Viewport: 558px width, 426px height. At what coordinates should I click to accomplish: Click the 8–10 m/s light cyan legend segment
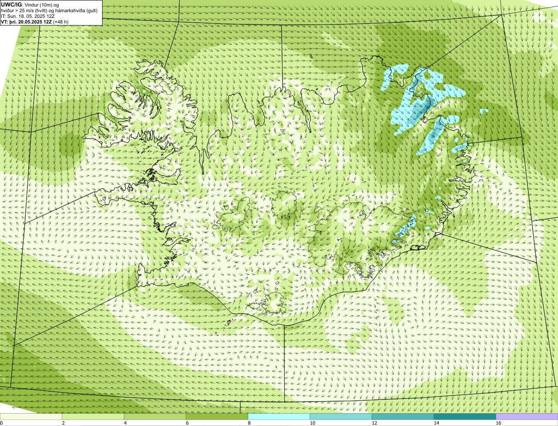(x=279, y=416)
